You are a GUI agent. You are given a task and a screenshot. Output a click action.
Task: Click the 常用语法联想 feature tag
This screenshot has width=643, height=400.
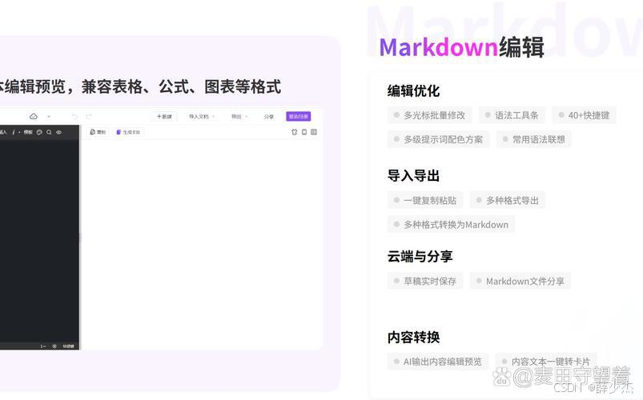(534, 139)
